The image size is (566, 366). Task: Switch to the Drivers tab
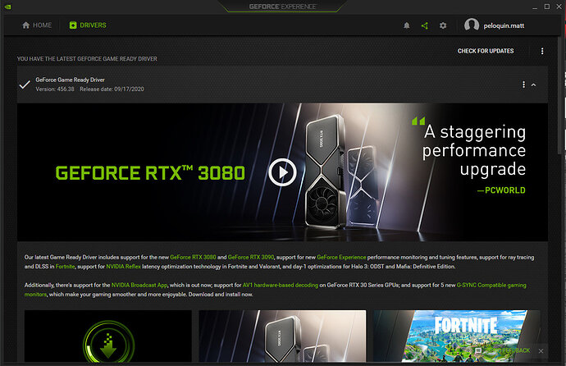point(88,25)
